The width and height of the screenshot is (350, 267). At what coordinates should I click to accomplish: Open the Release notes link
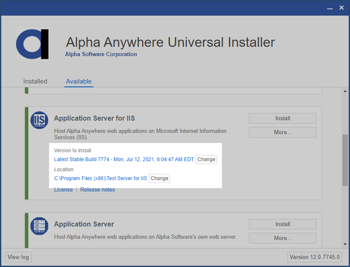pos(98,190)
